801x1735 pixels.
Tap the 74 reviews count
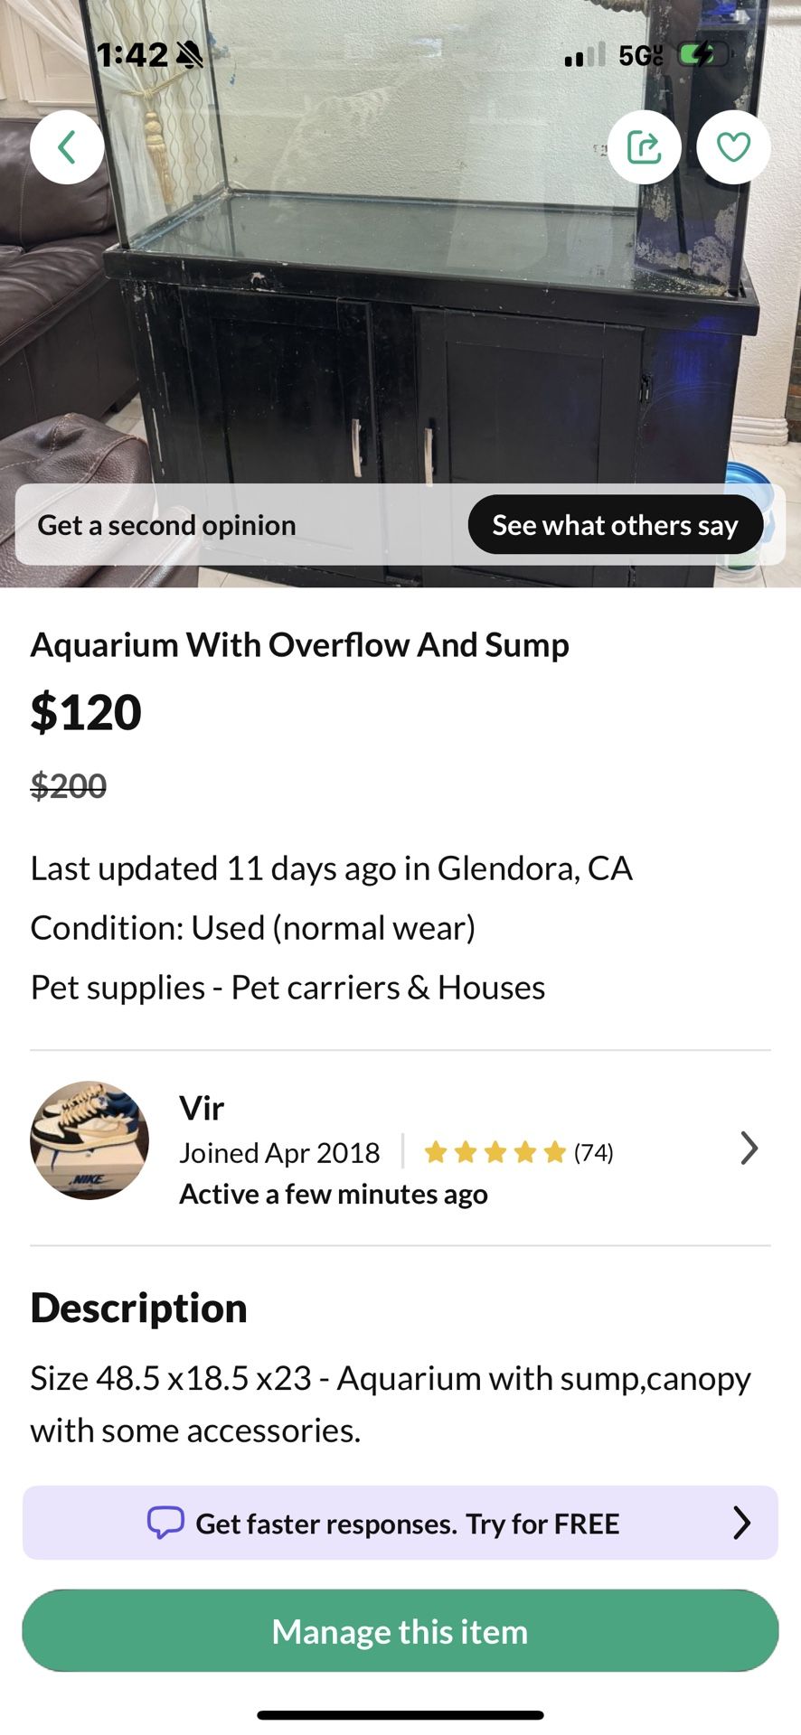(594, 1152)
